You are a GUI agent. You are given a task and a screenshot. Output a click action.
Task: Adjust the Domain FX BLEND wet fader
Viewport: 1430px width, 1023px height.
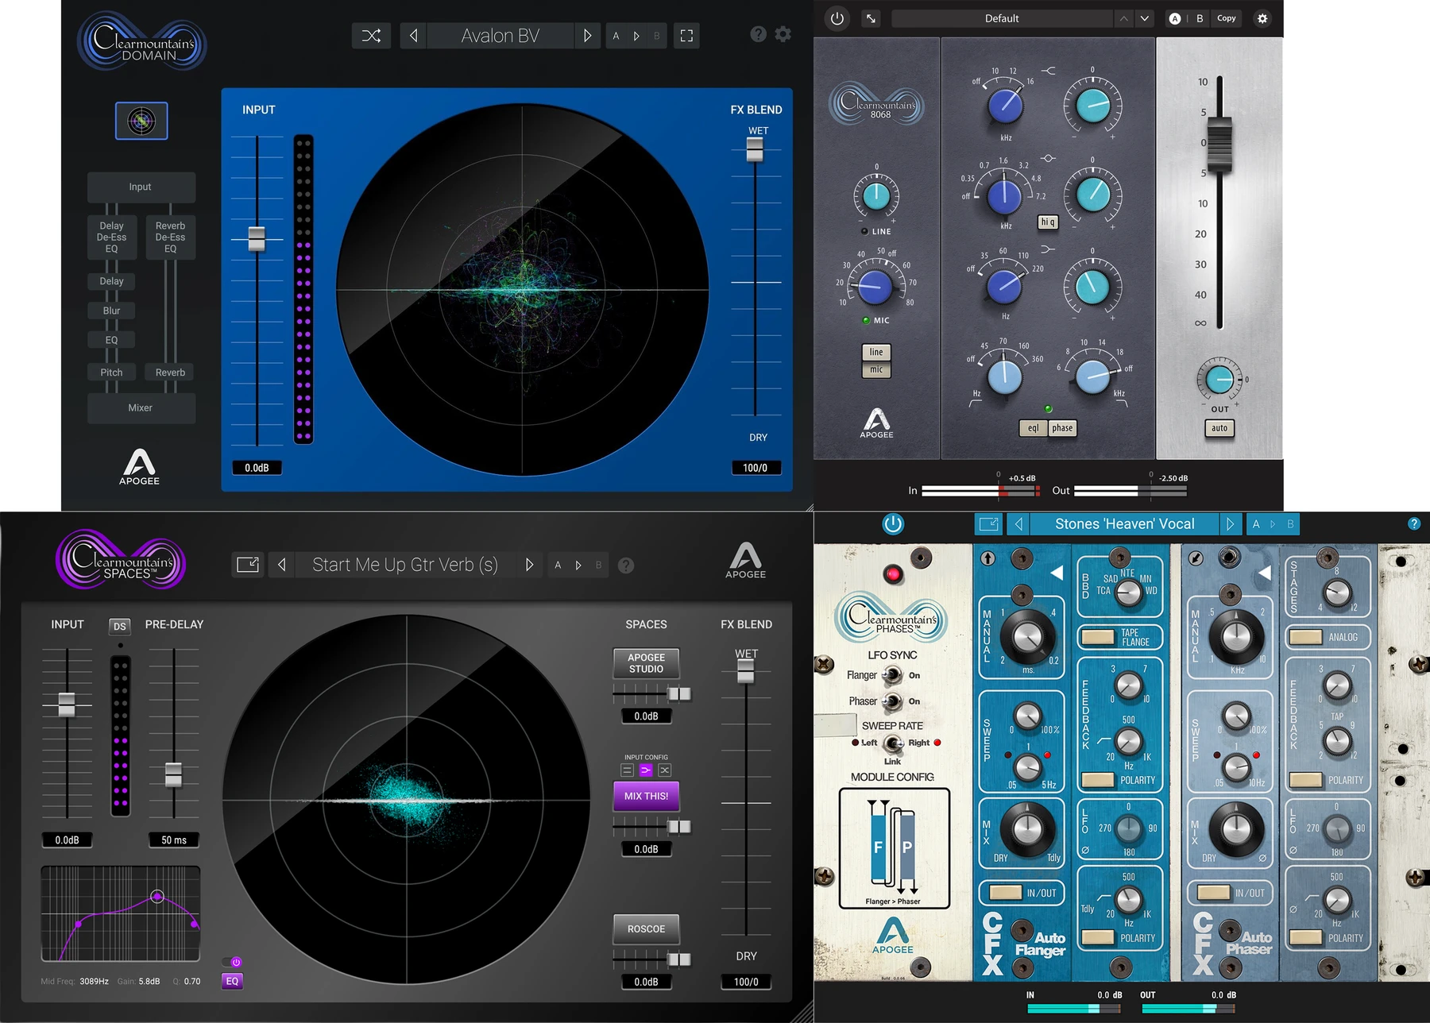pos(755,149)
